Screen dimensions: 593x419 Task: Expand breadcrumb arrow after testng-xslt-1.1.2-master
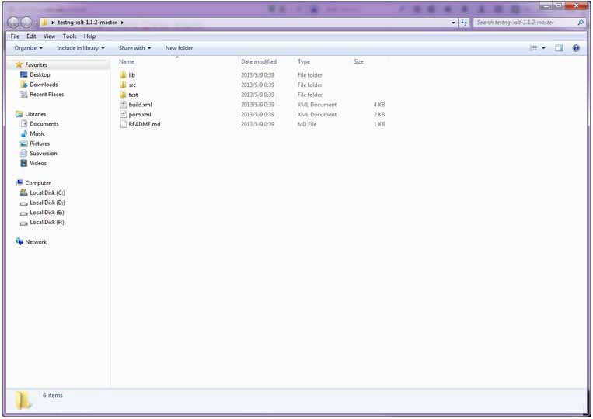[122, 23]
